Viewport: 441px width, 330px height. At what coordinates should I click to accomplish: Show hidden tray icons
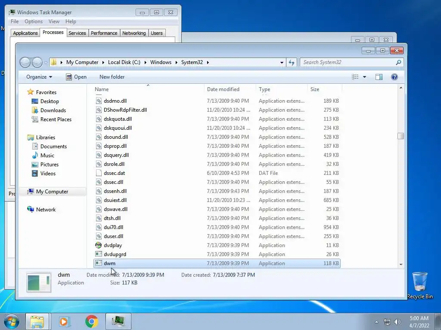(x=376, y=322)
